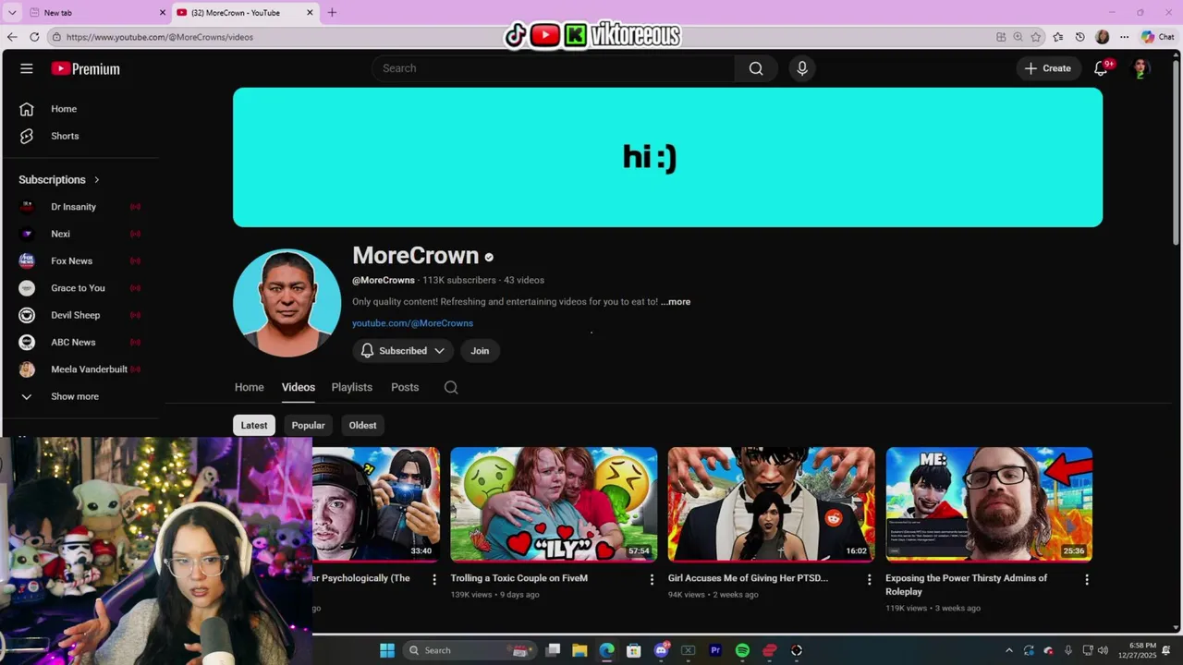
Task: Open the Windows Start menu
Action: 387,650
